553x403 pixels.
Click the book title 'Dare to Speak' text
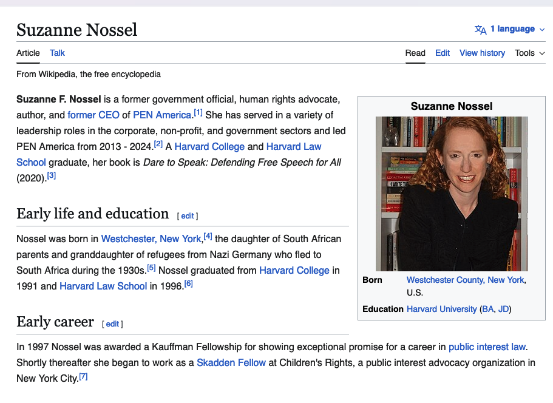242,162
